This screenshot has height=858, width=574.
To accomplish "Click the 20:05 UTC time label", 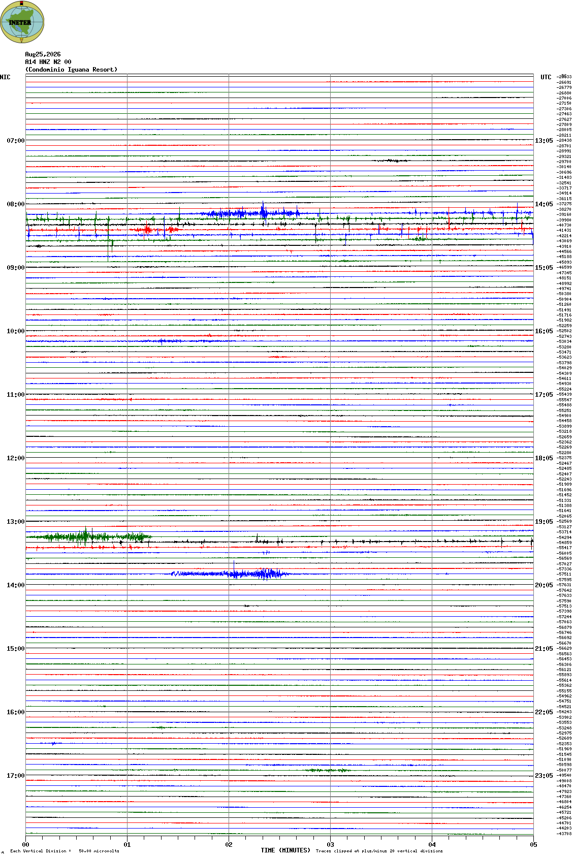I will point(544,585).
